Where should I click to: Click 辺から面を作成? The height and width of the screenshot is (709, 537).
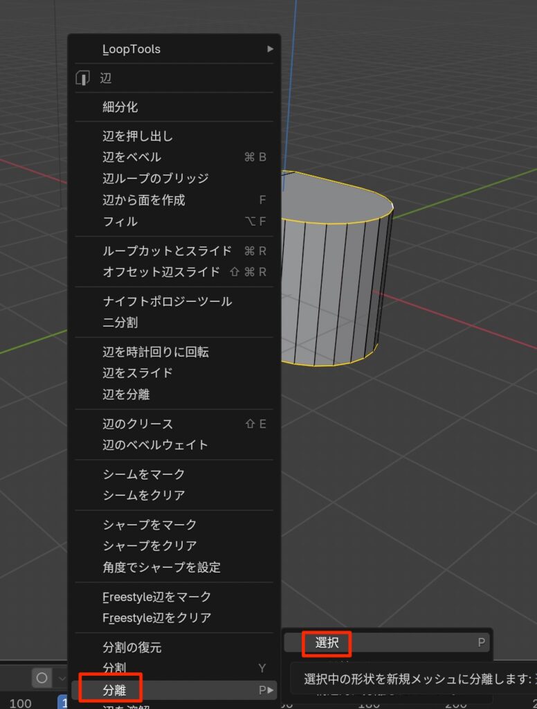pos(144,200)
